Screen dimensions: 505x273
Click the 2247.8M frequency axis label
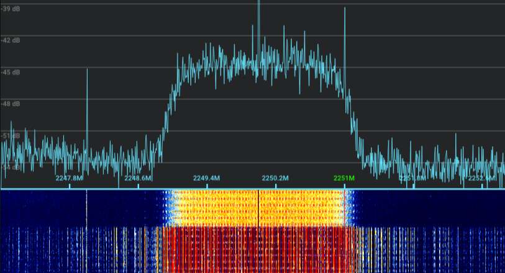point(69,178)
